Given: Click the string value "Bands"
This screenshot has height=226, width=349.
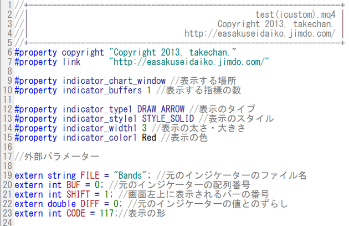Looking at the screenshot, I should point(130,175).
